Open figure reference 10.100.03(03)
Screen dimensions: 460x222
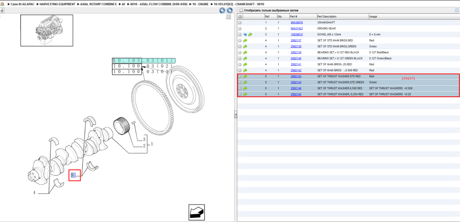[143, 72]
